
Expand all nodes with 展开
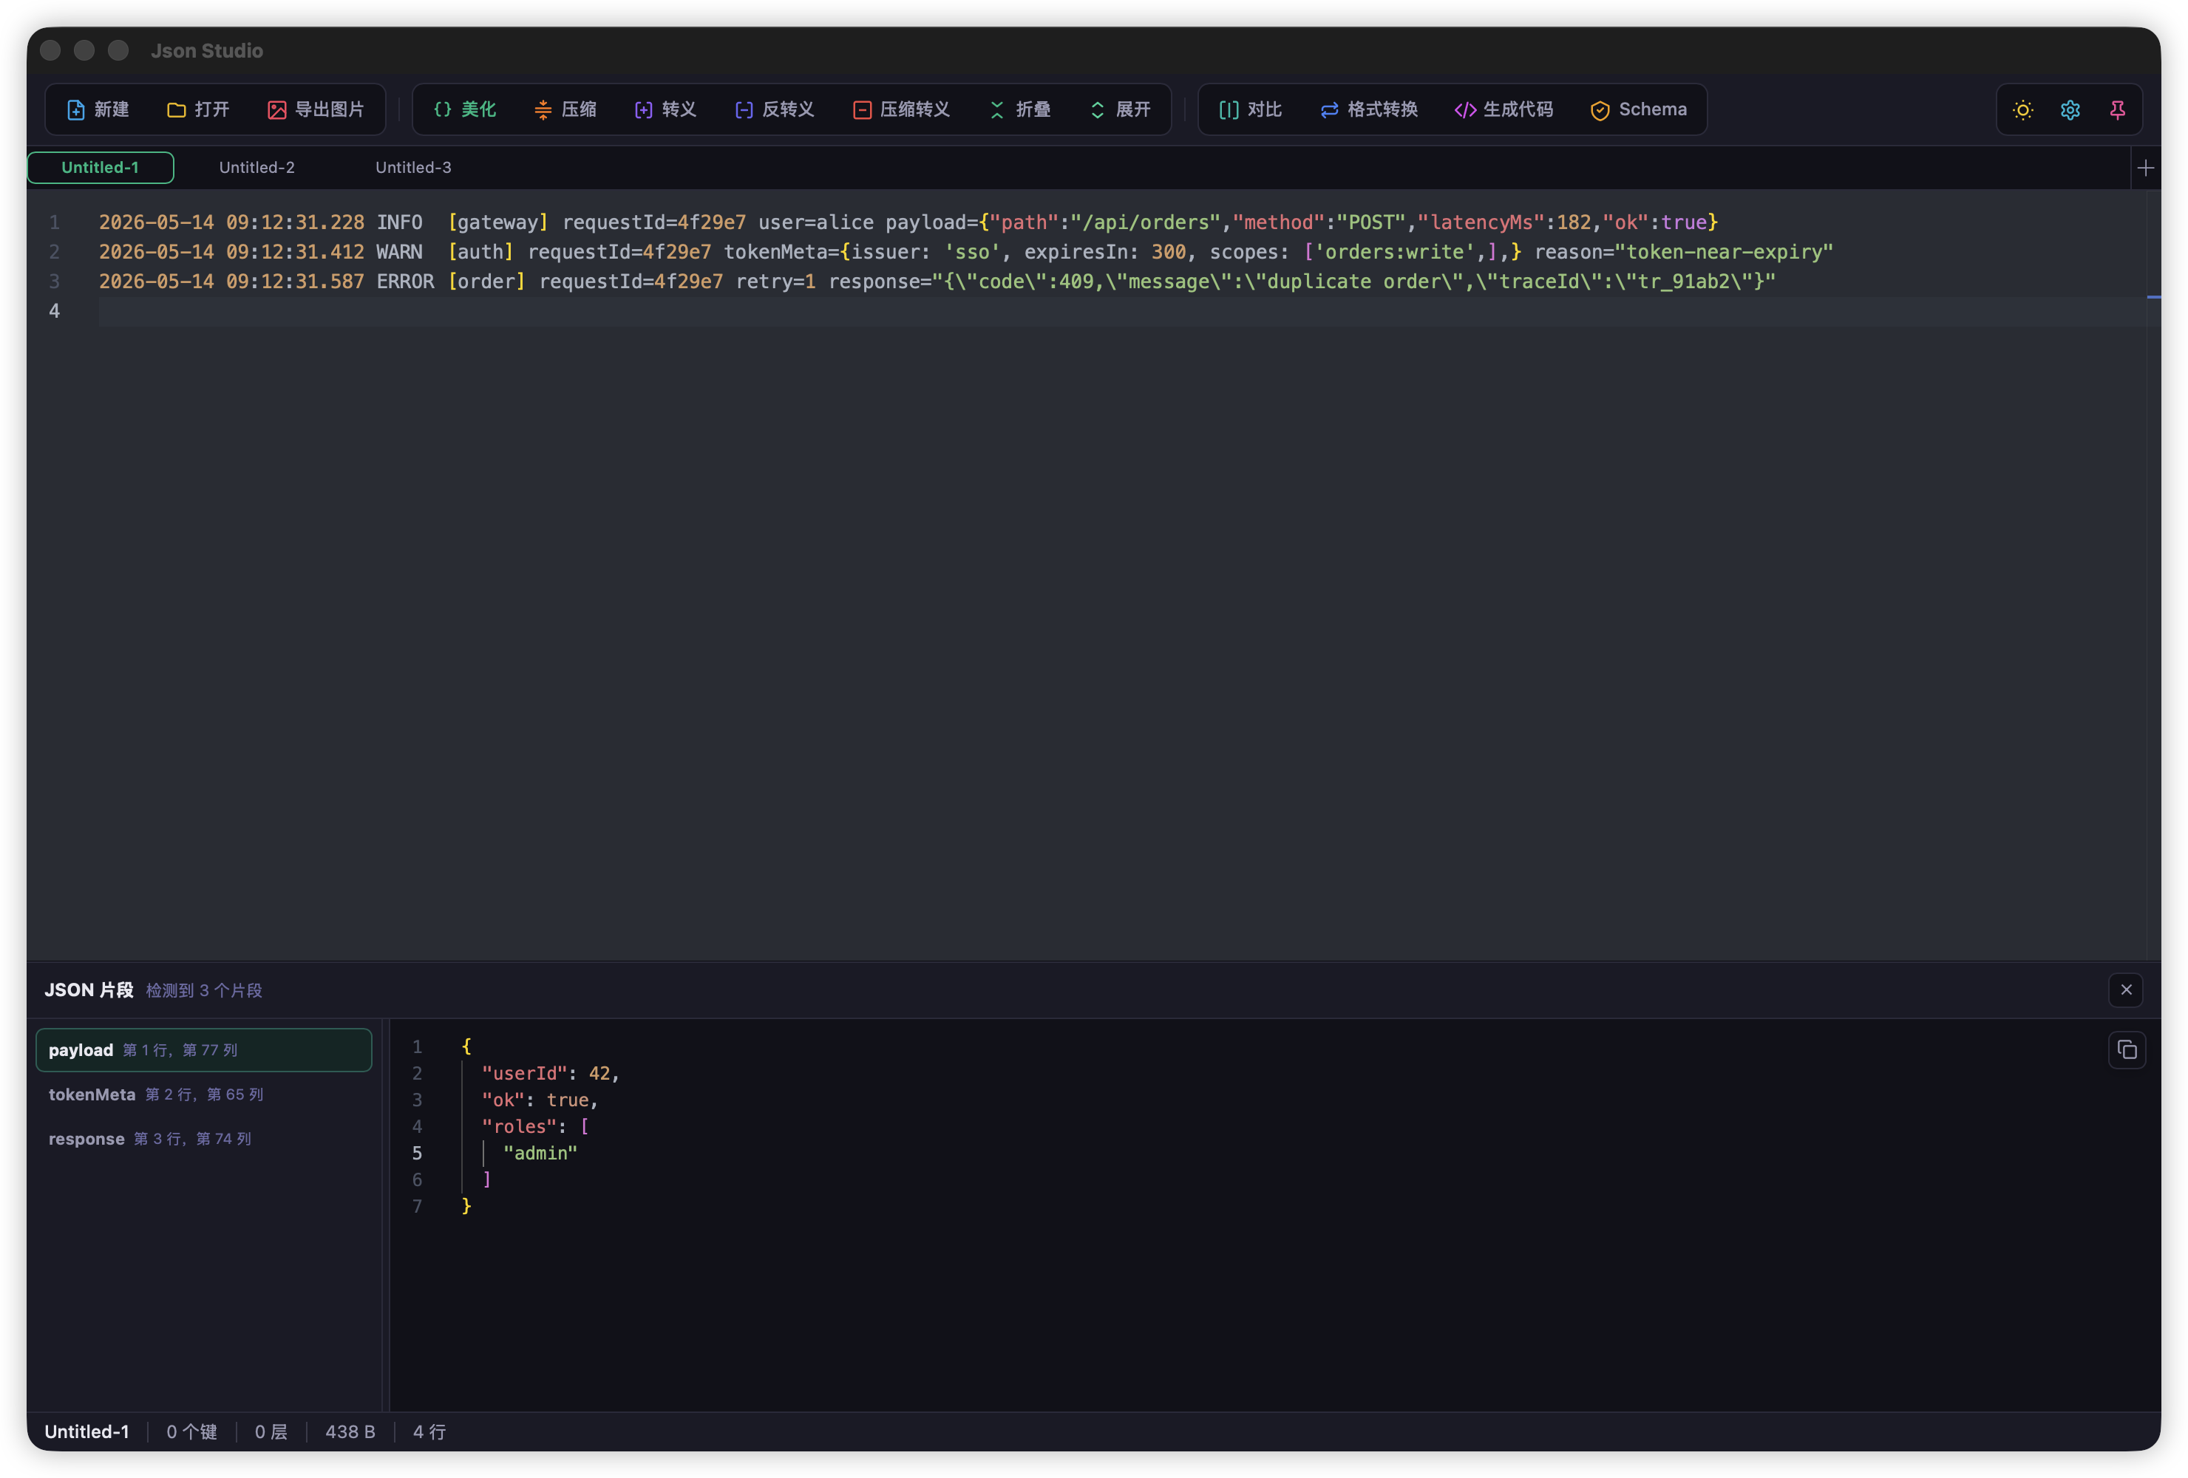(x=1119, y=109)
